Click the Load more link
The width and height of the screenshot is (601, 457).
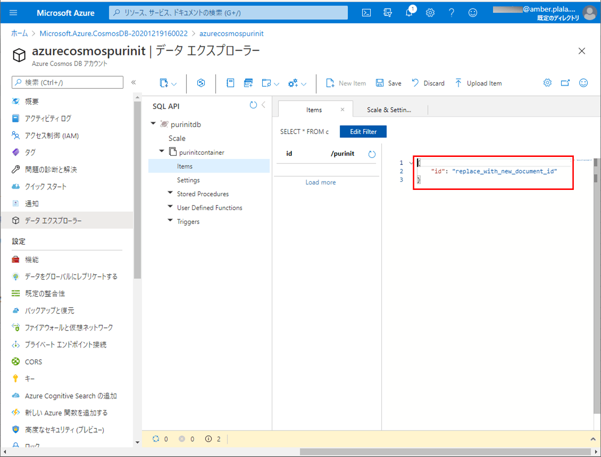[320, 182]
